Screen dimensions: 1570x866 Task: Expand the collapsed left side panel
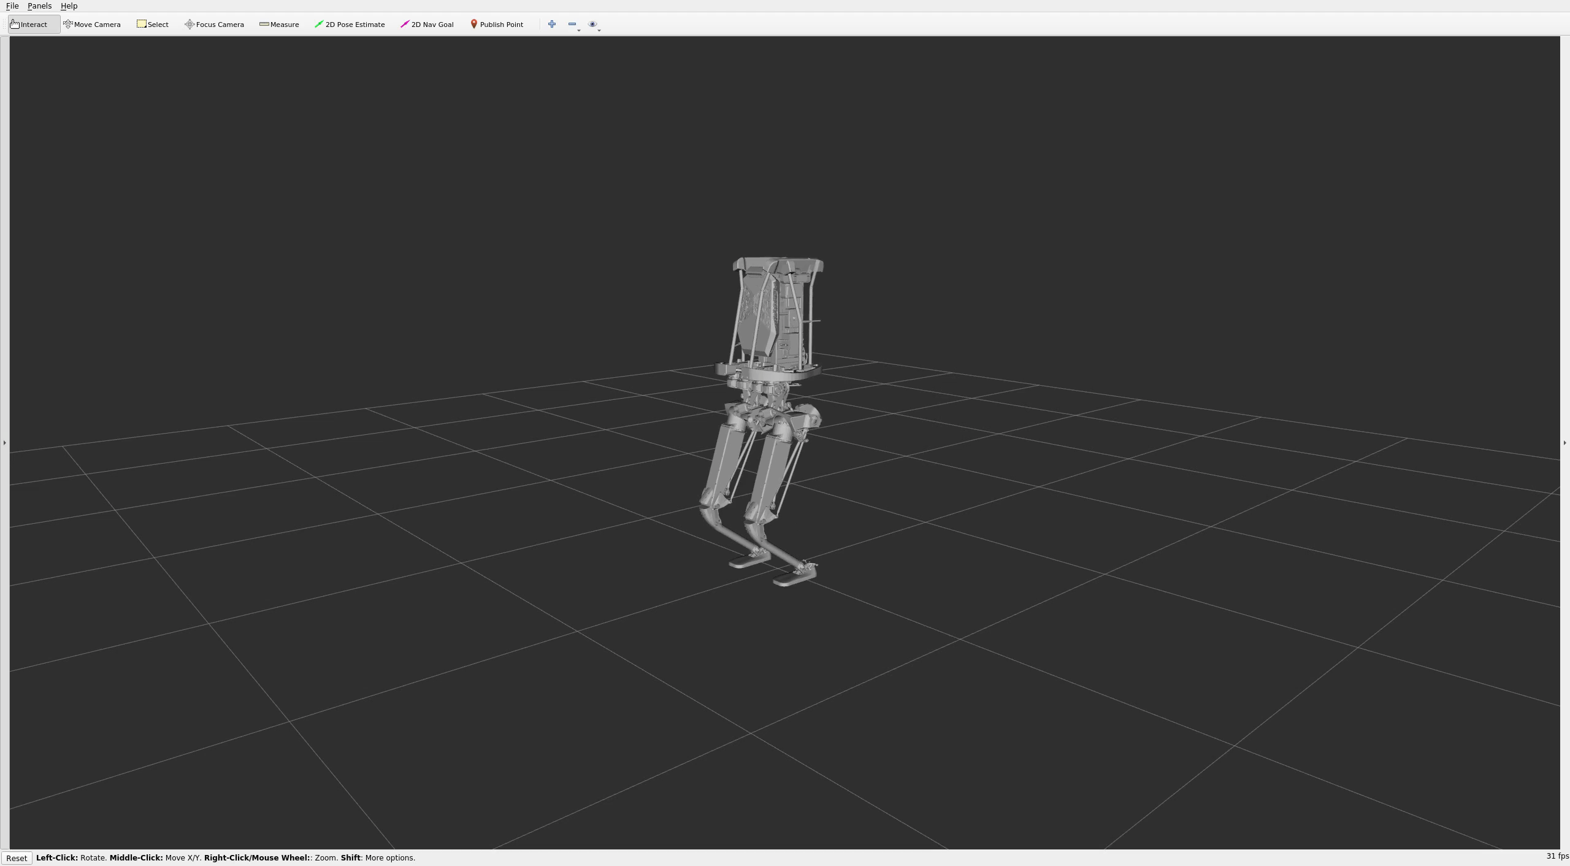[x=4, y=442]
